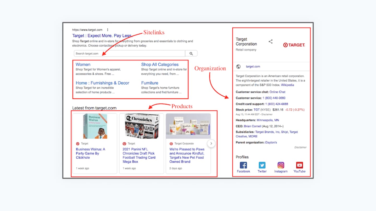Click the Business Walrus game thumbnail
Image resolution: width=376 pixels, height=211 pixels.
[x=95, y=126]
